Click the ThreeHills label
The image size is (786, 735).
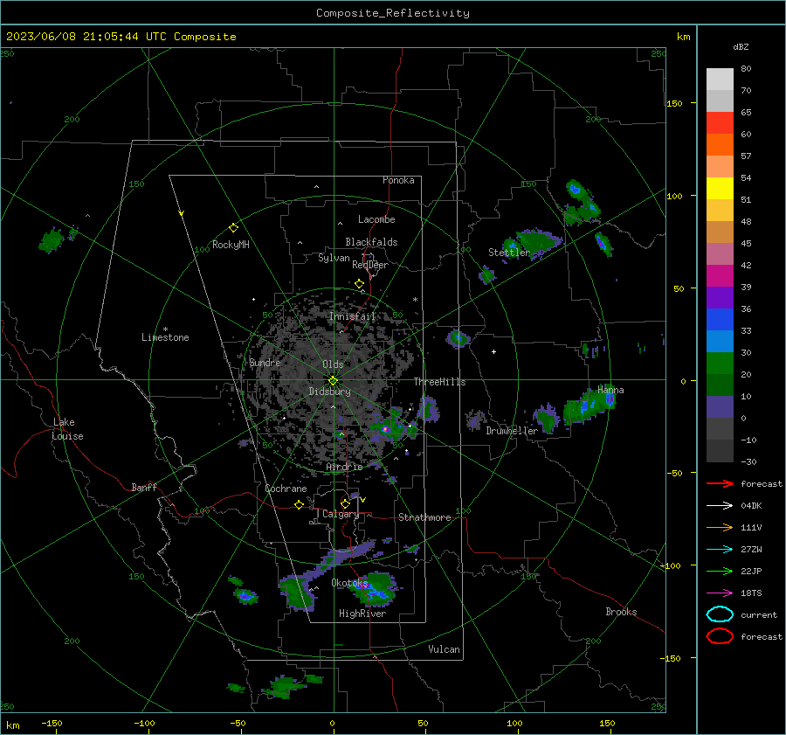point(439,382)
